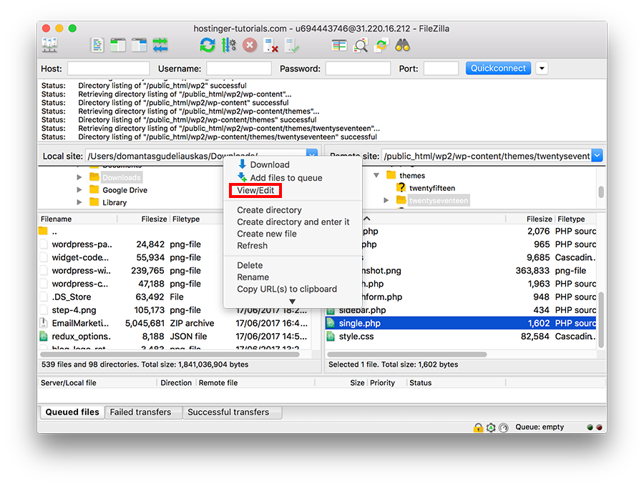Collapse the twentyseventeen theme folder

click(386, 201)
